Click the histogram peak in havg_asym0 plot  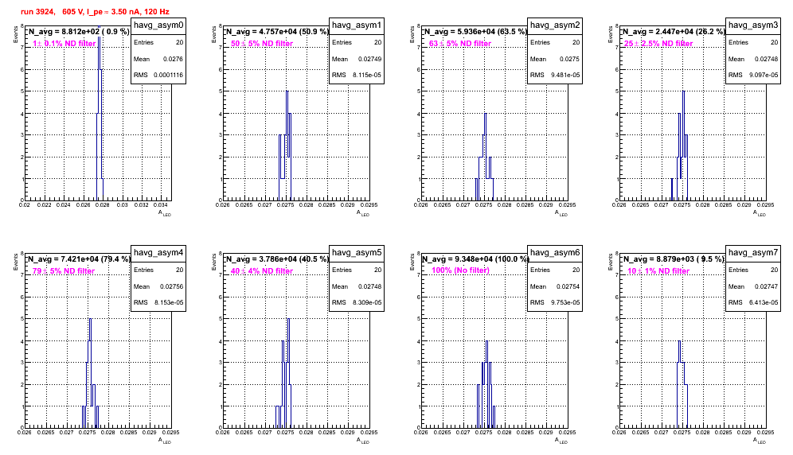click(100, 28)
